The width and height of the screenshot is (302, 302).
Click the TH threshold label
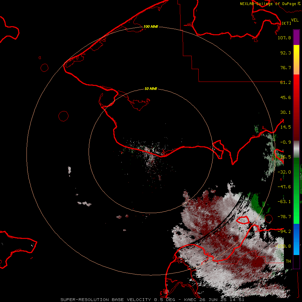coord(288,261)
